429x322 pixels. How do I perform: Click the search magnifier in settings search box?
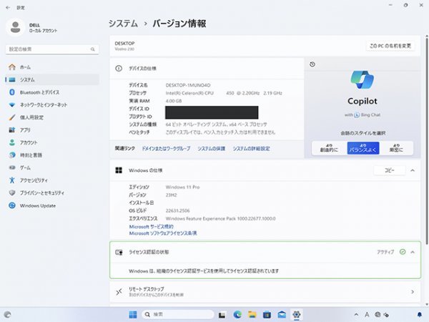[x=93, y=49]
